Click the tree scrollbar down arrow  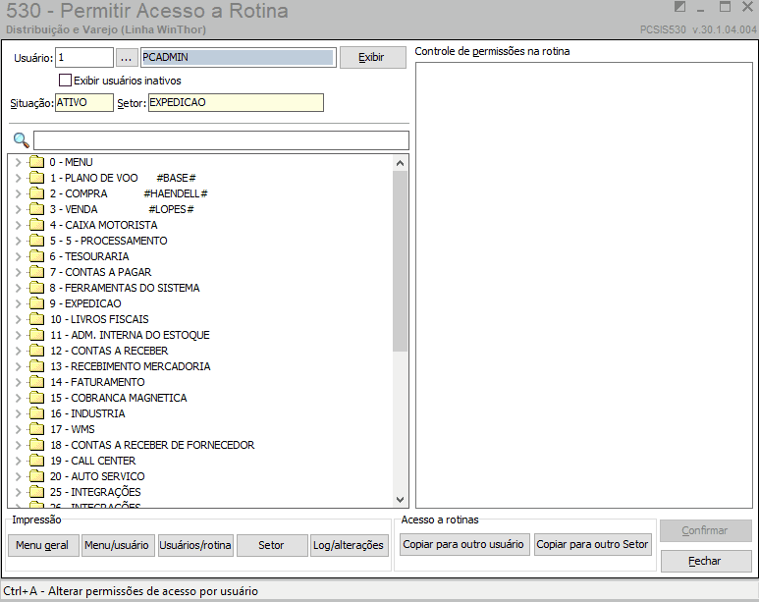[x=400, y=499]
